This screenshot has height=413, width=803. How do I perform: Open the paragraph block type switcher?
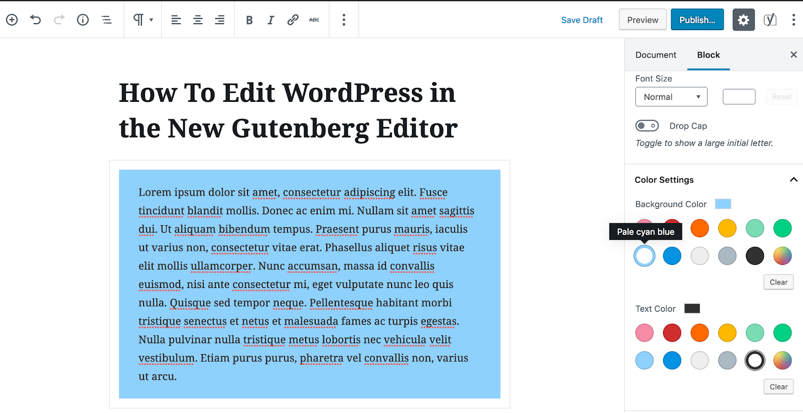(x=143, y=20)
